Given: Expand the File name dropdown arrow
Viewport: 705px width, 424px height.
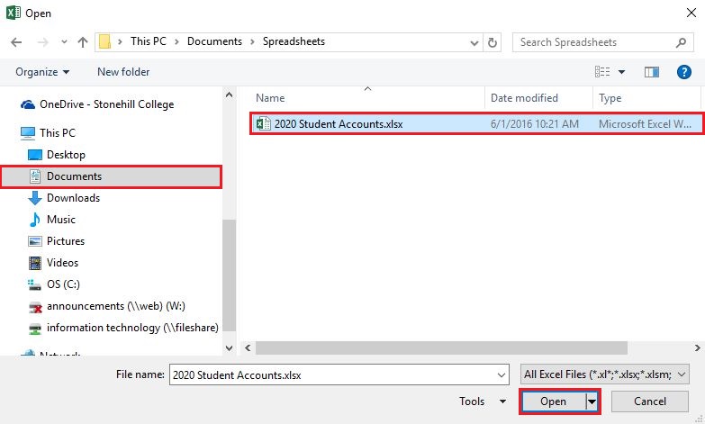Looking at the screenshot, I should coord(502,375).
